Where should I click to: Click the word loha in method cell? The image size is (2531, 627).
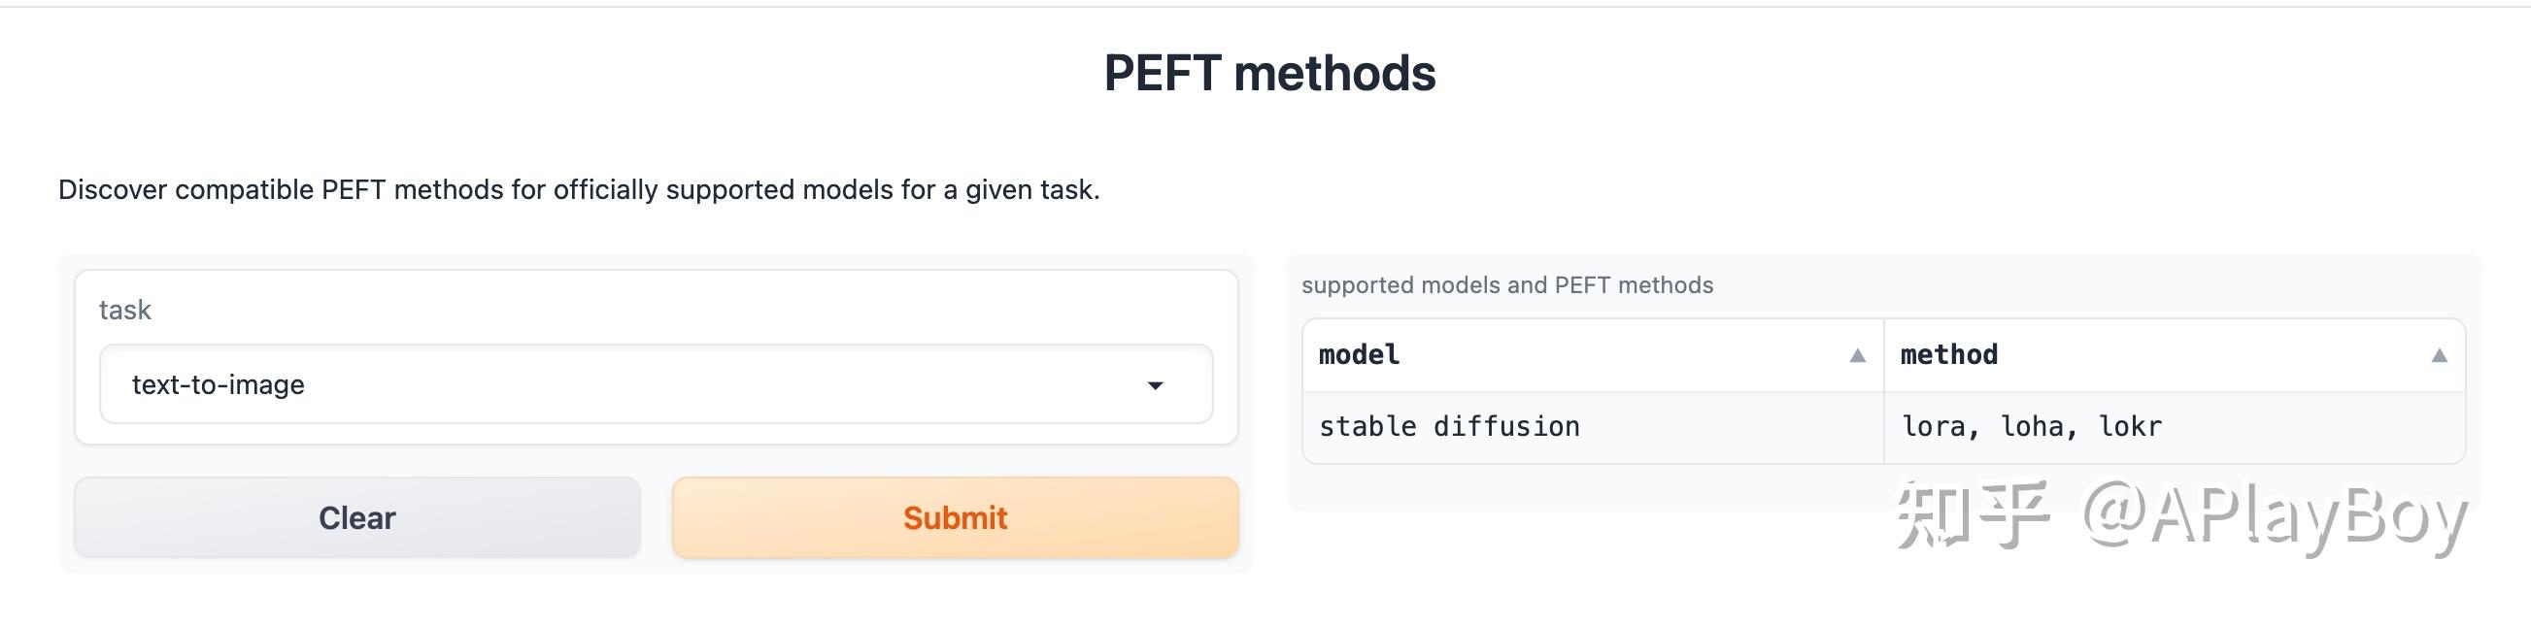coord(2032,427)
